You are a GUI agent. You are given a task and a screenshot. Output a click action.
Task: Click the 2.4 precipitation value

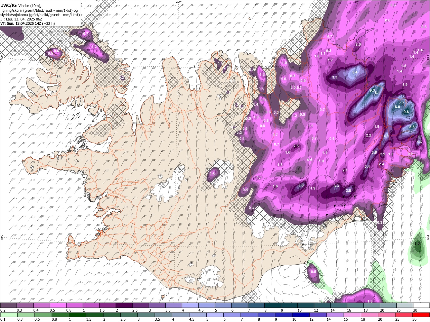[381, 164]
